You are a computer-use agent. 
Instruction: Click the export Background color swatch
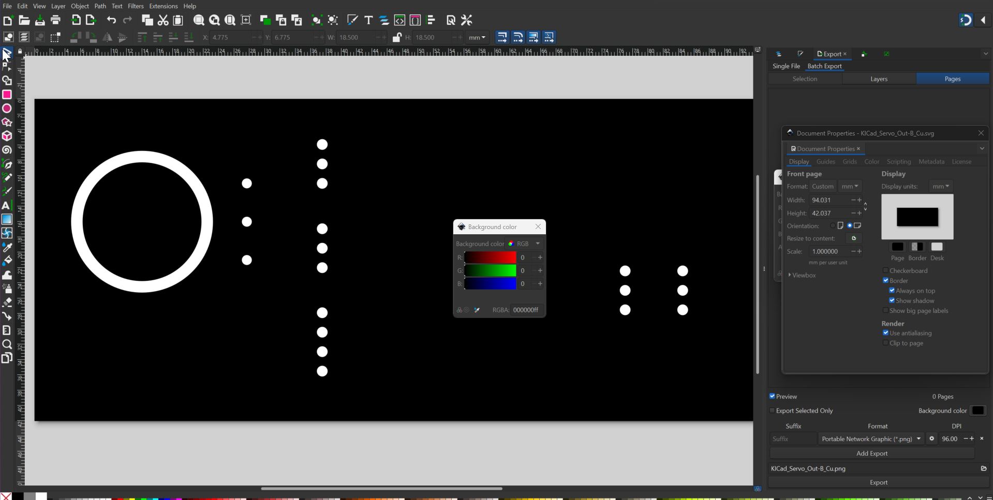[x=977, y=411]
